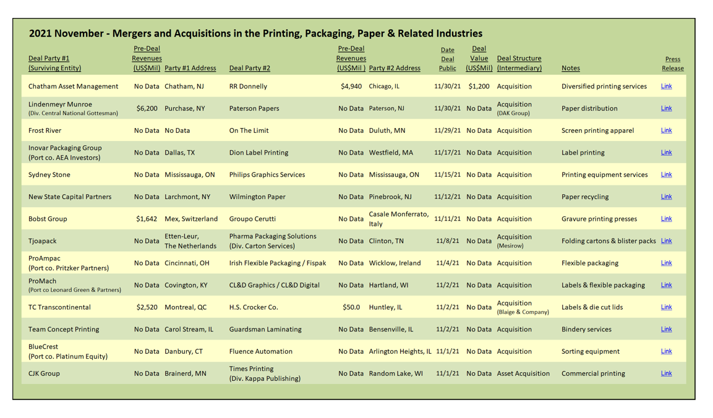Select 'Gravure printing presses' note
This screenshot has height=418, width=713.
point(599,219)
